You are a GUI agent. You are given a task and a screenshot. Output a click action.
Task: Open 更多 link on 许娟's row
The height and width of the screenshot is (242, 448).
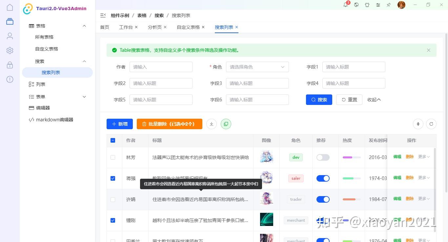click(423, 199)
